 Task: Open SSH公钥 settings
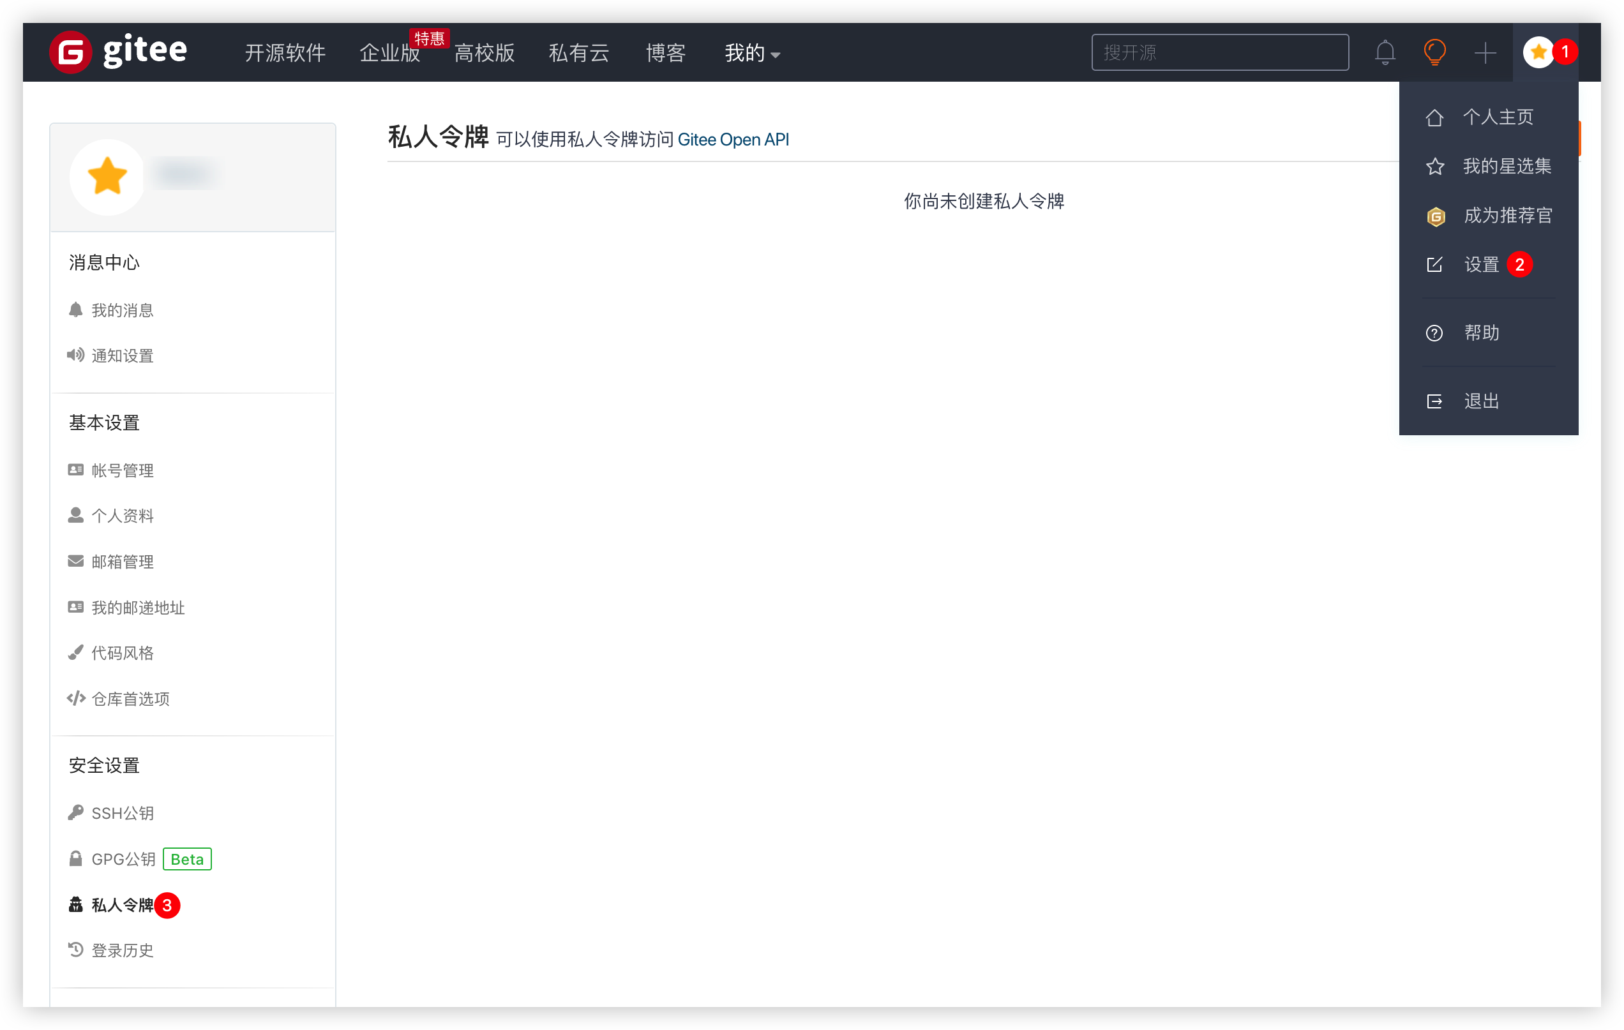(122, 813)
